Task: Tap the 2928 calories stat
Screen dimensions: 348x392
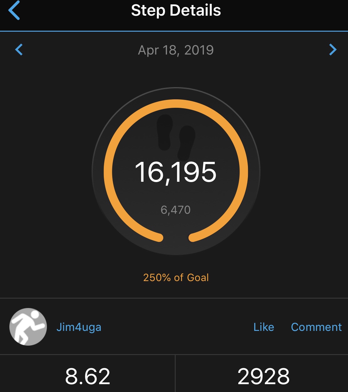Action: coord(263,376)
